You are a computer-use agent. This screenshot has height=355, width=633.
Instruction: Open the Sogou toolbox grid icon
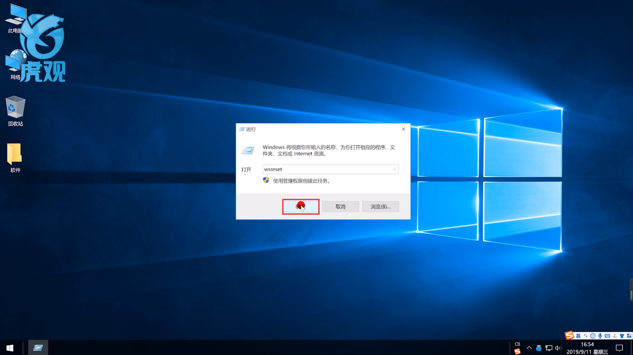pos(629,336)
